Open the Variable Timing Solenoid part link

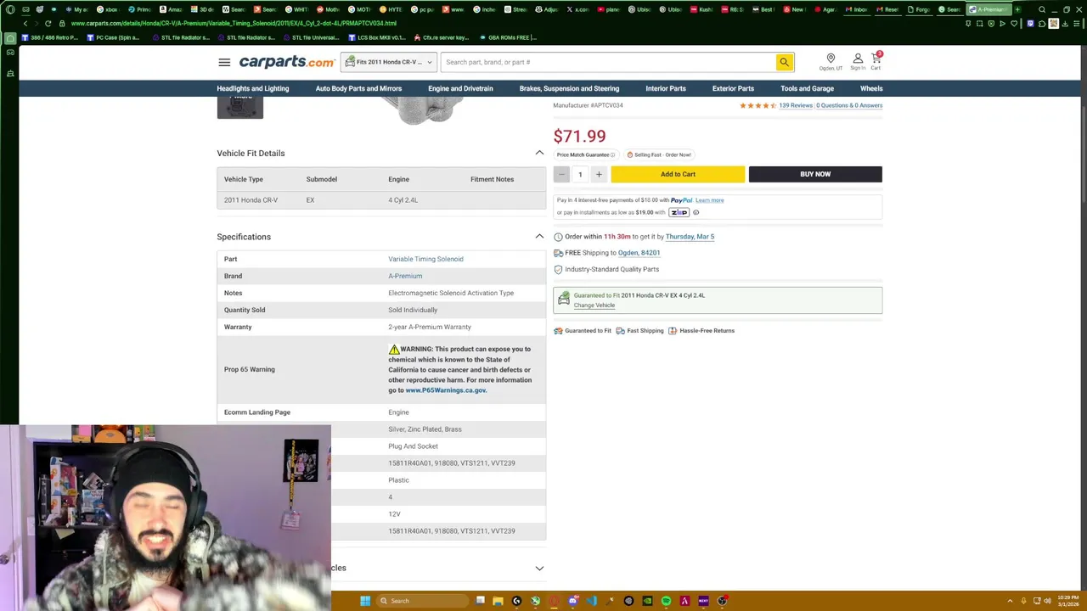(425, 259)
